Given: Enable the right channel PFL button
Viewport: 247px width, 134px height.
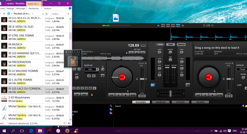Looking at the screenshot, I should (188, 85).
